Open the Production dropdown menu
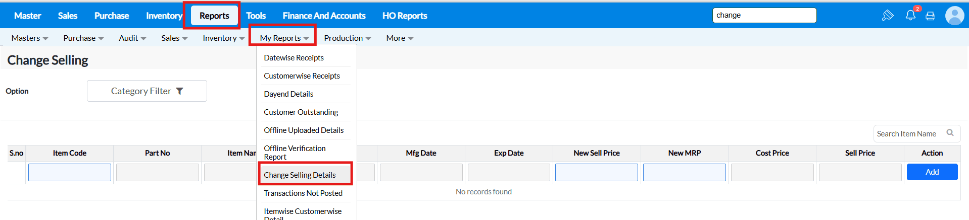The width and height of the screenshot is (969, 220). [347, 38]
